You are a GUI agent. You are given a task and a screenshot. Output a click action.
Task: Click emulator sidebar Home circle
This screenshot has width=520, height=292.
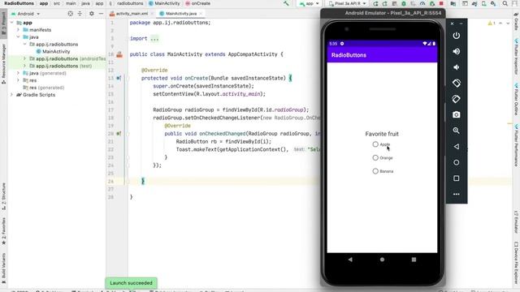(457, 162)
